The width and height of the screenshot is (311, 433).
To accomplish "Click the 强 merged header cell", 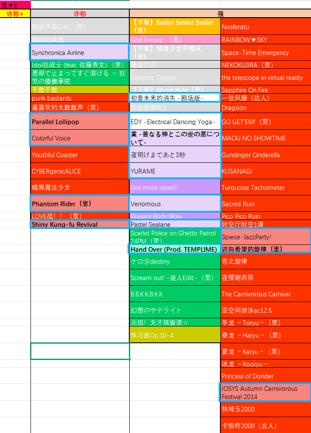I will point(220,14).
